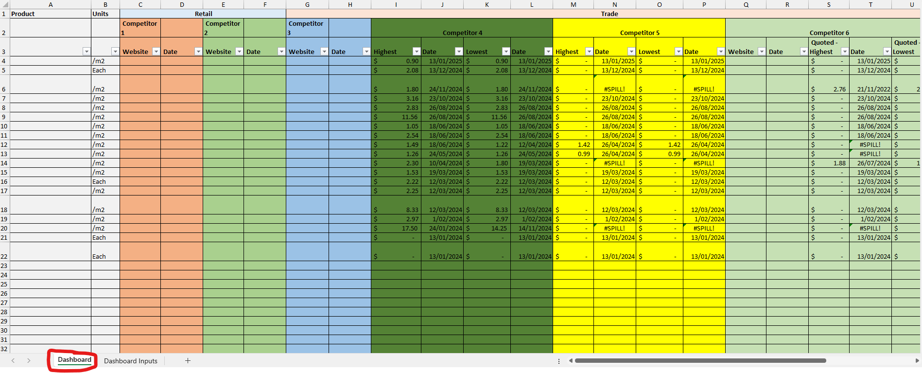Screen dimensions: 922x373
Task: Click the Competitor 4 header cell
Action: click(x=462, y=28)
